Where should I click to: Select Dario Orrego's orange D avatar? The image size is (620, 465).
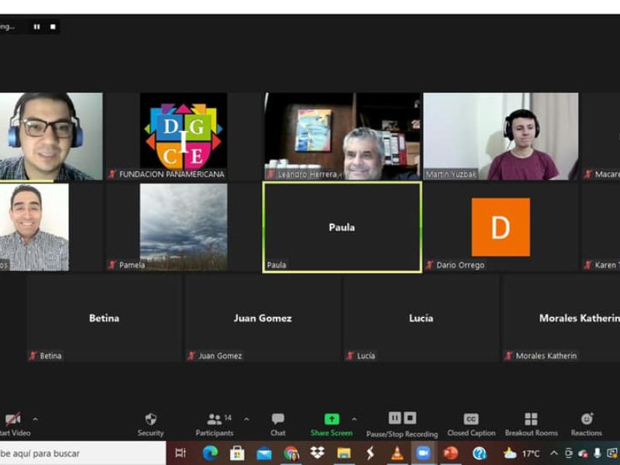(x=501, y=227)
